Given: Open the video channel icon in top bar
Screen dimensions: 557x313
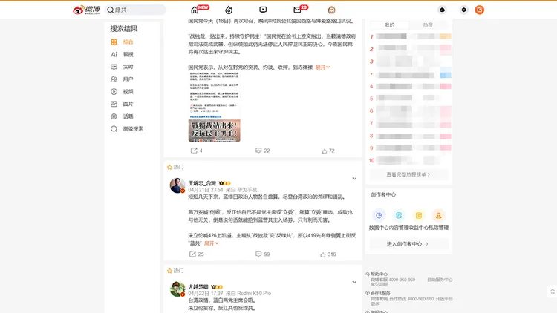Looking at the screenshot, I should click(263, 10).
